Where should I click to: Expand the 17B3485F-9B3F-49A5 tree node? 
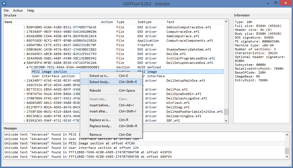pos(24,32)
